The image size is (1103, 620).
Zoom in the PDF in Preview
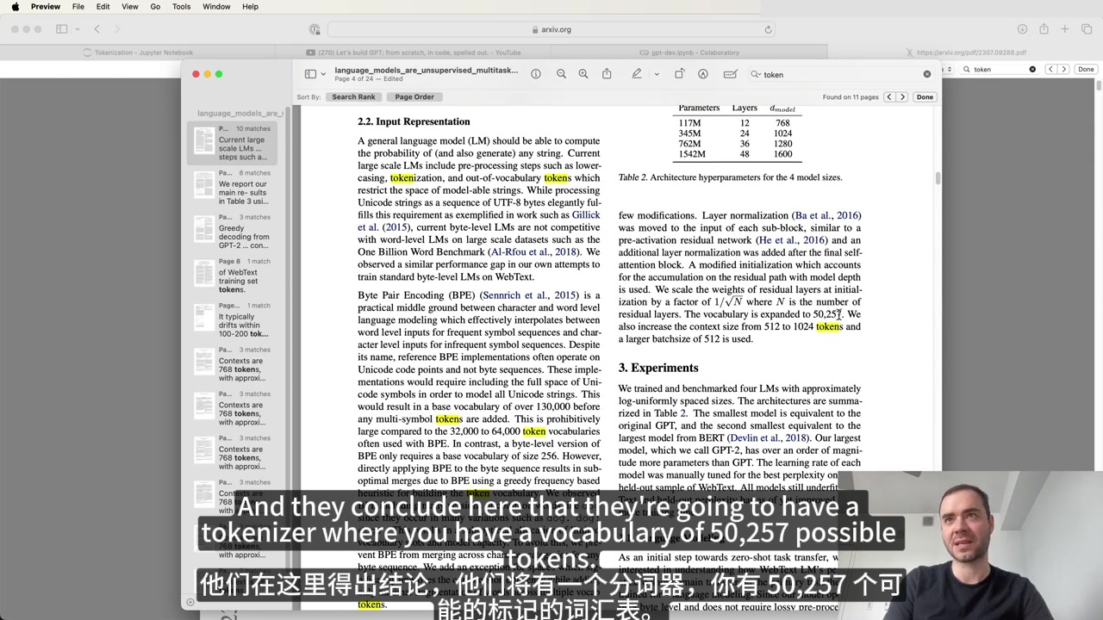pos(583,74)
